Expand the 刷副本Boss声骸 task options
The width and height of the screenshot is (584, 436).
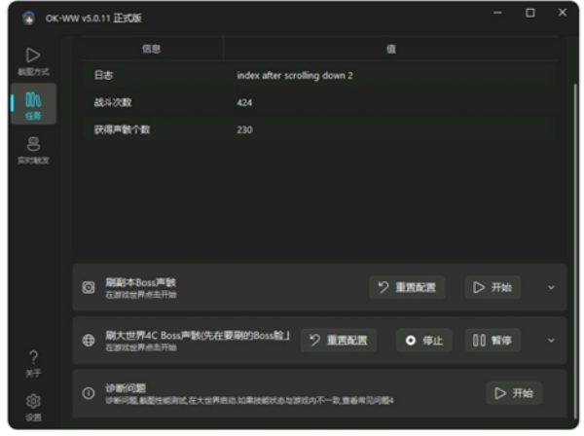(x=551, y=287)
